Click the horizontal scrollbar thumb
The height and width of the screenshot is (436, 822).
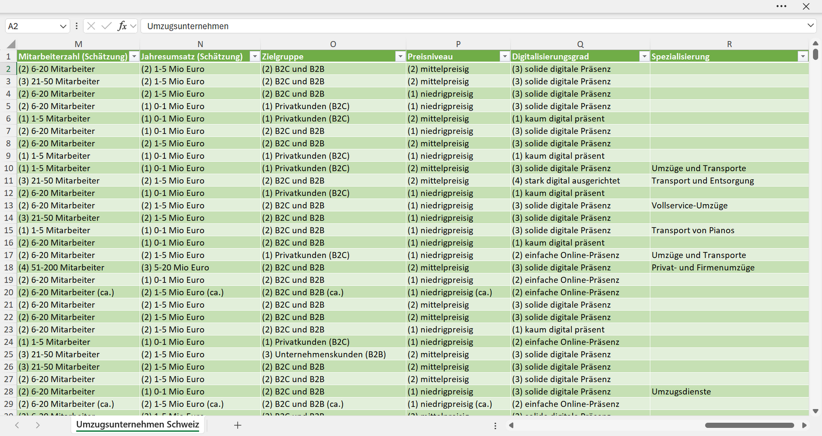(x=749, y=425)
